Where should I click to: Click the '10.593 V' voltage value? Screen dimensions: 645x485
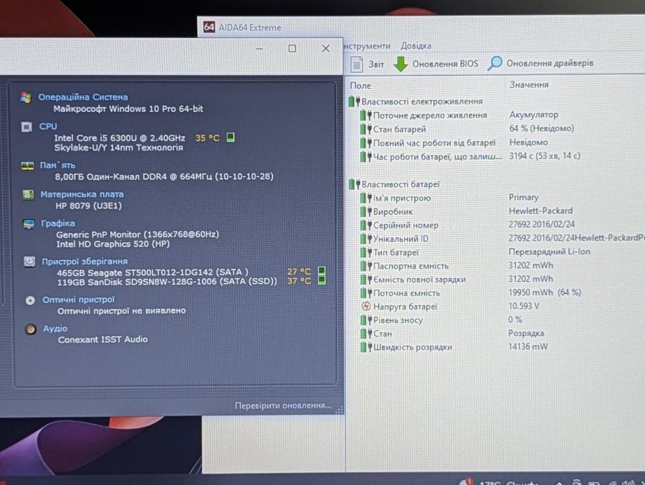(524, 306)
